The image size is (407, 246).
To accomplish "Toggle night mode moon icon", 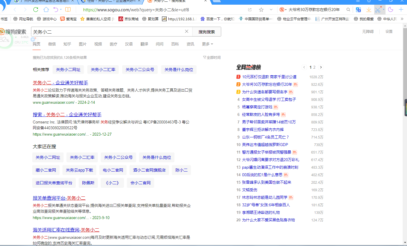I will click(x=391, y=10).
